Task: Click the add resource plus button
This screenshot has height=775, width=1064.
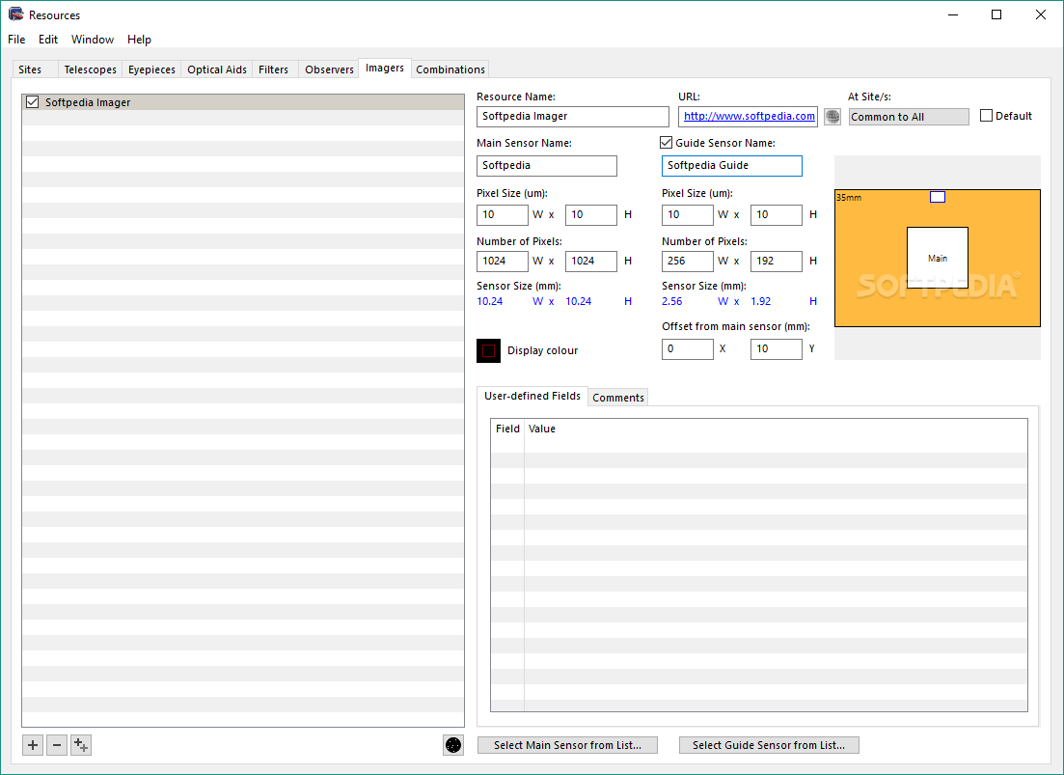Action: point(33,745)
